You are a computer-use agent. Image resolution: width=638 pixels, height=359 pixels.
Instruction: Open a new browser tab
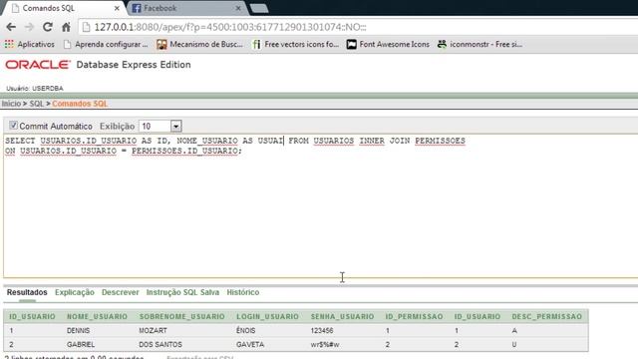coord(259,8)
